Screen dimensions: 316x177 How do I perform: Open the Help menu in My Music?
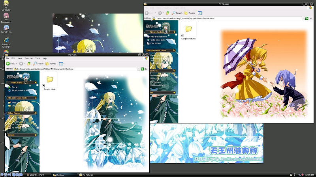point(45,58)
